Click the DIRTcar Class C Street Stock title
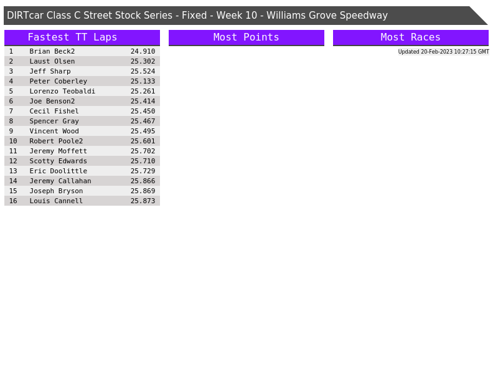The image size is (498, 374). click(197, 16)
